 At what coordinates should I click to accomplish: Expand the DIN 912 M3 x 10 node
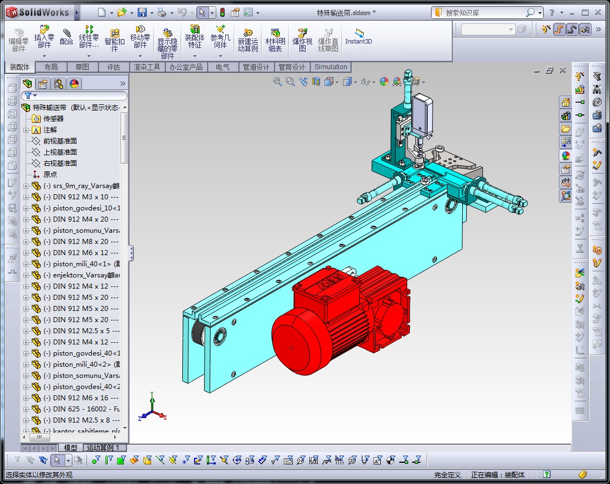[x=26, y=197]
